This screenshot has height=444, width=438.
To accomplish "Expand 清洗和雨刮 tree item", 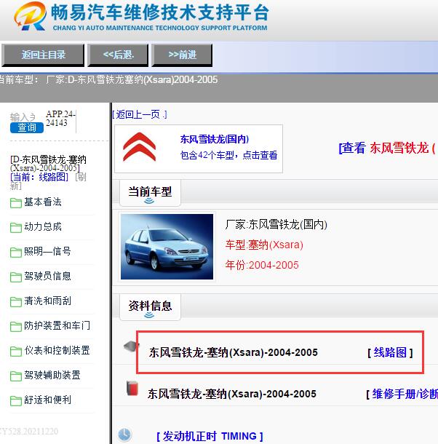I will pyautogui.click(x=47, y=301).
